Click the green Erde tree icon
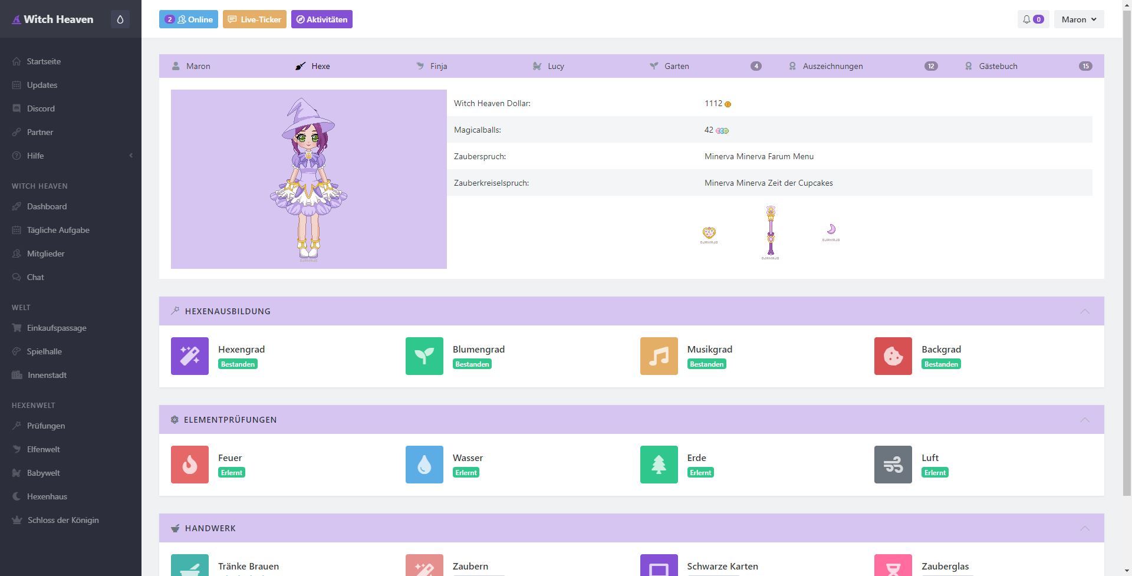Image resolution: width=1132 pixels, height=576 pixels. [659, 465]
